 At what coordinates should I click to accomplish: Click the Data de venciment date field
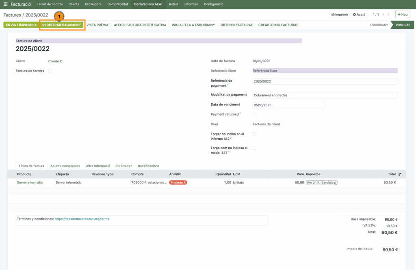click(288, 105)
